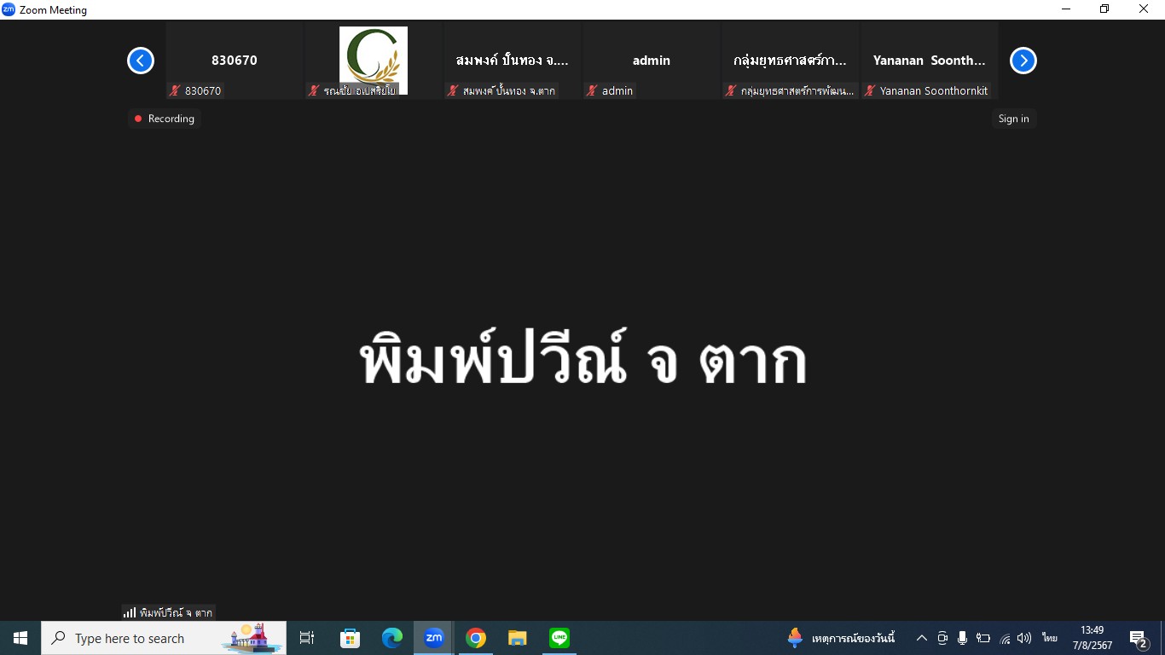Screen dimensions: 1165x655
Task: Click the Recording indicator
Action: (165, 119)
